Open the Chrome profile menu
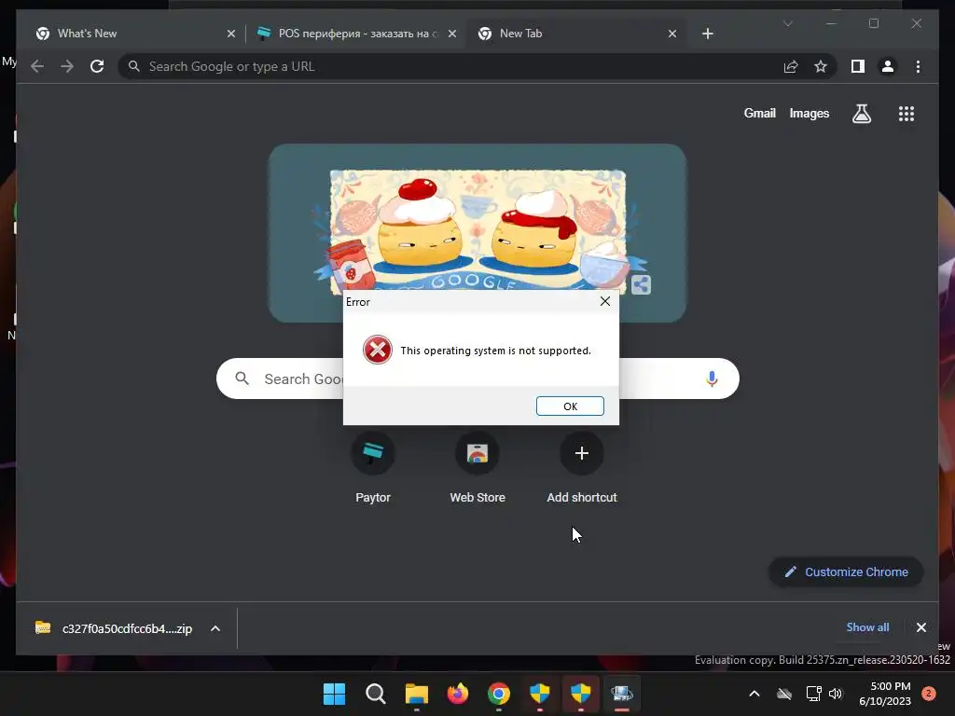 coord(888,66)
